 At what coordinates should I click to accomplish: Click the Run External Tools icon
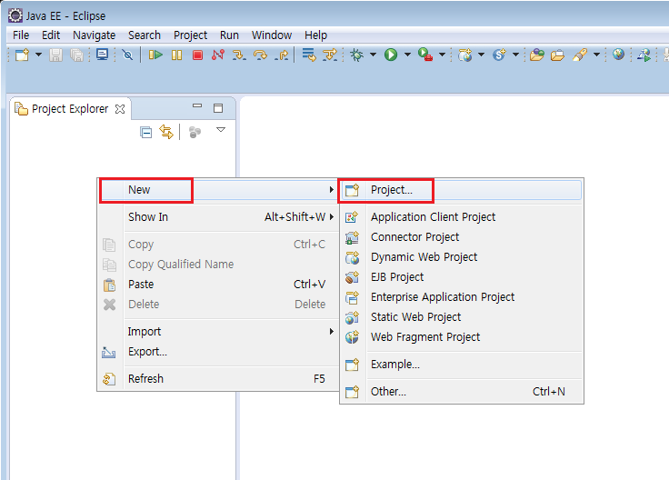point(425,55)
